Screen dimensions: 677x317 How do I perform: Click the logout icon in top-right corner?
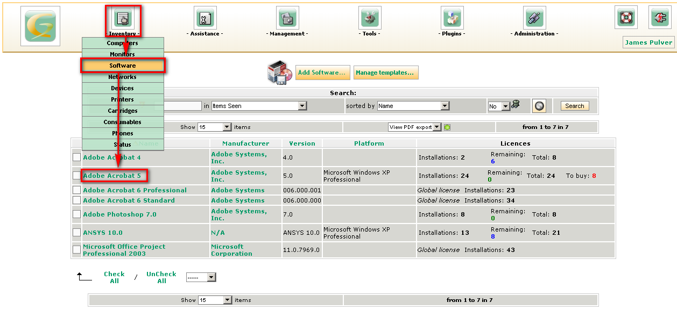(x=659, y=17)
